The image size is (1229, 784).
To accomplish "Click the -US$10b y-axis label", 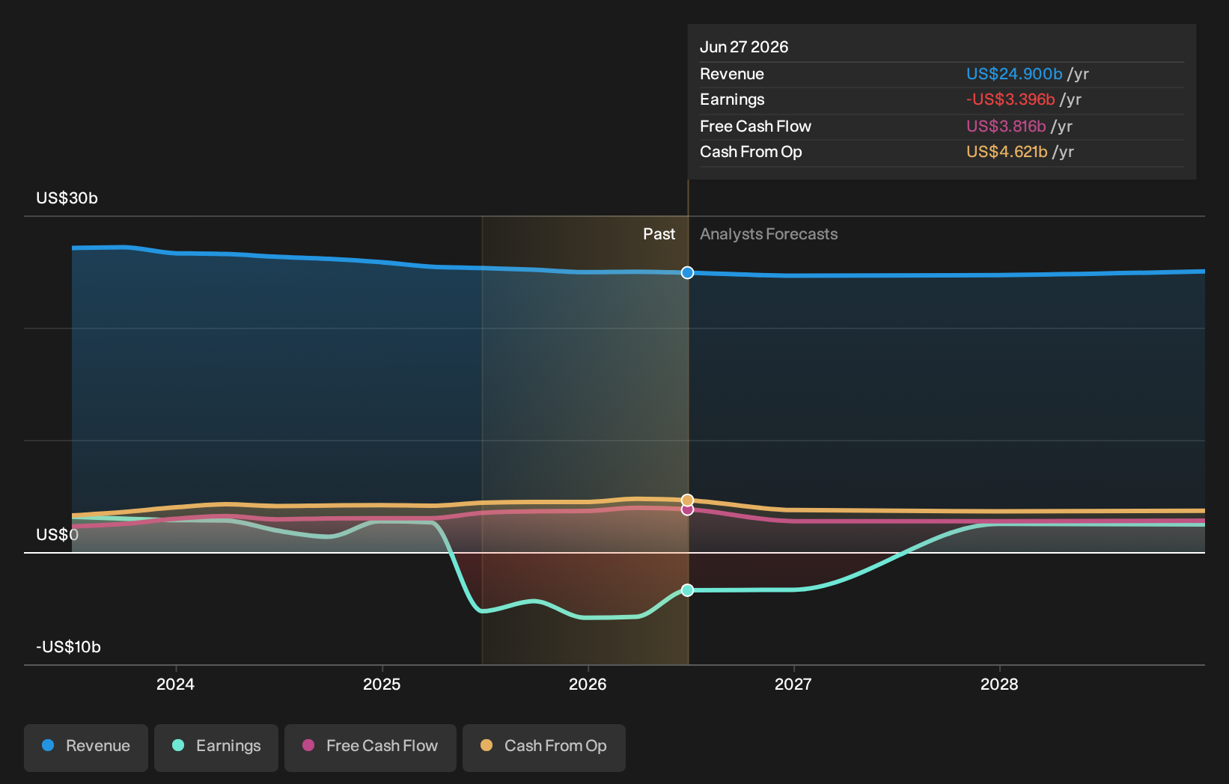I will click(68, 647).
